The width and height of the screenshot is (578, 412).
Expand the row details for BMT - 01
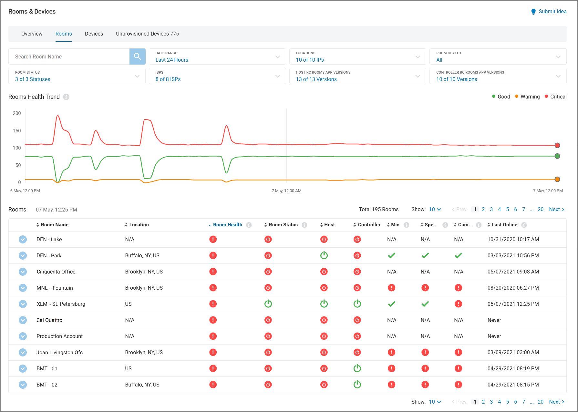(23, 368)
